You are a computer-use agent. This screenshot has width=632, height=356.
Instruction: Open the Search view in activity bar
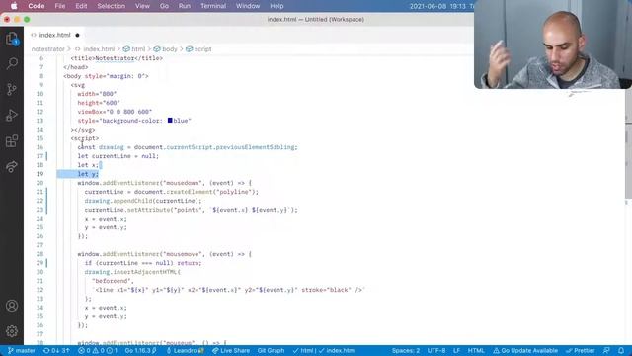(12, 63)
